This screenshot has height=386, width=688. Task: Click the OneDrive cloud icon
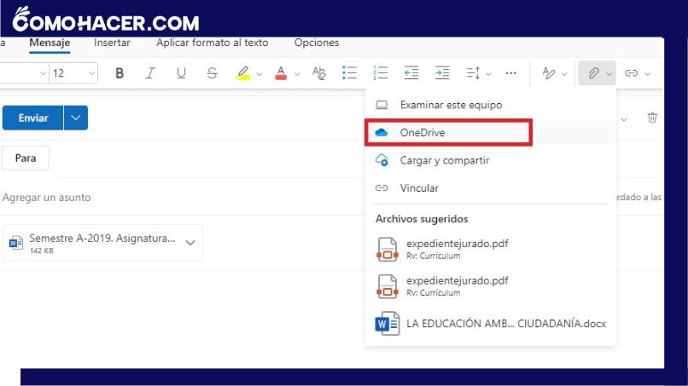(x=382, y=132)
